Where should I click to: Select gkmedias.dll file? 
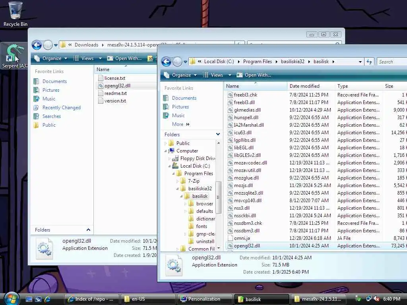(247, 110)
